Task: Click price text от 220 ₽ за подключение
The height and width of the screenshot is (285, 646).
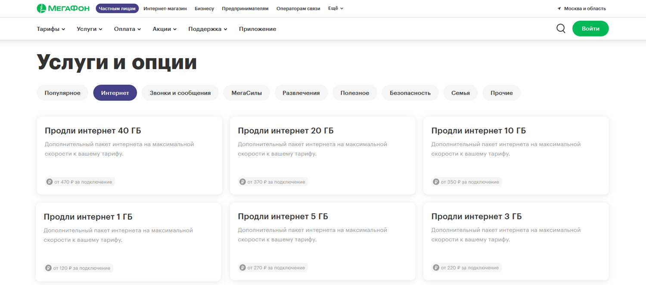Action: pyautogui.click(x=469, y=267)
